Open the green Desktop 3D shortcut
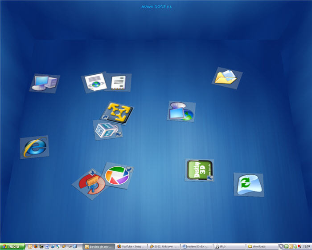Viewport: 312px width, 250px height. pos(199,170)
